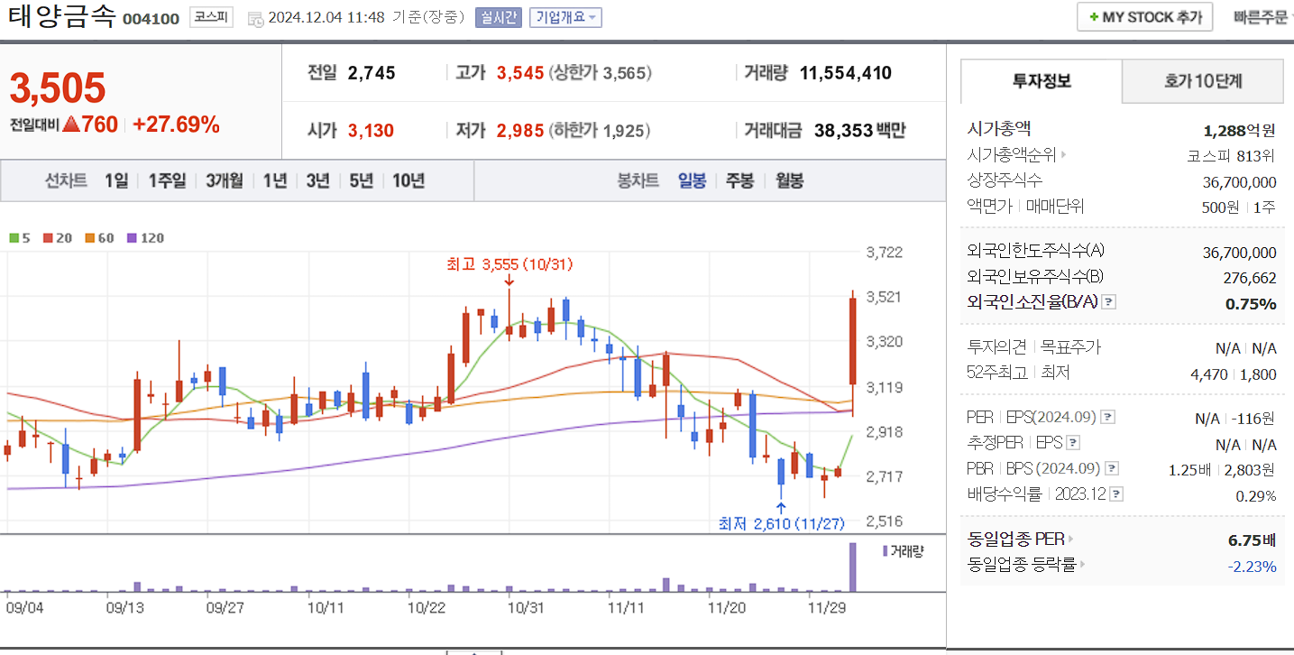Select the 1주일 line chart period
Viewport: 1294px width, 655px height.
(x=167, y=180)
